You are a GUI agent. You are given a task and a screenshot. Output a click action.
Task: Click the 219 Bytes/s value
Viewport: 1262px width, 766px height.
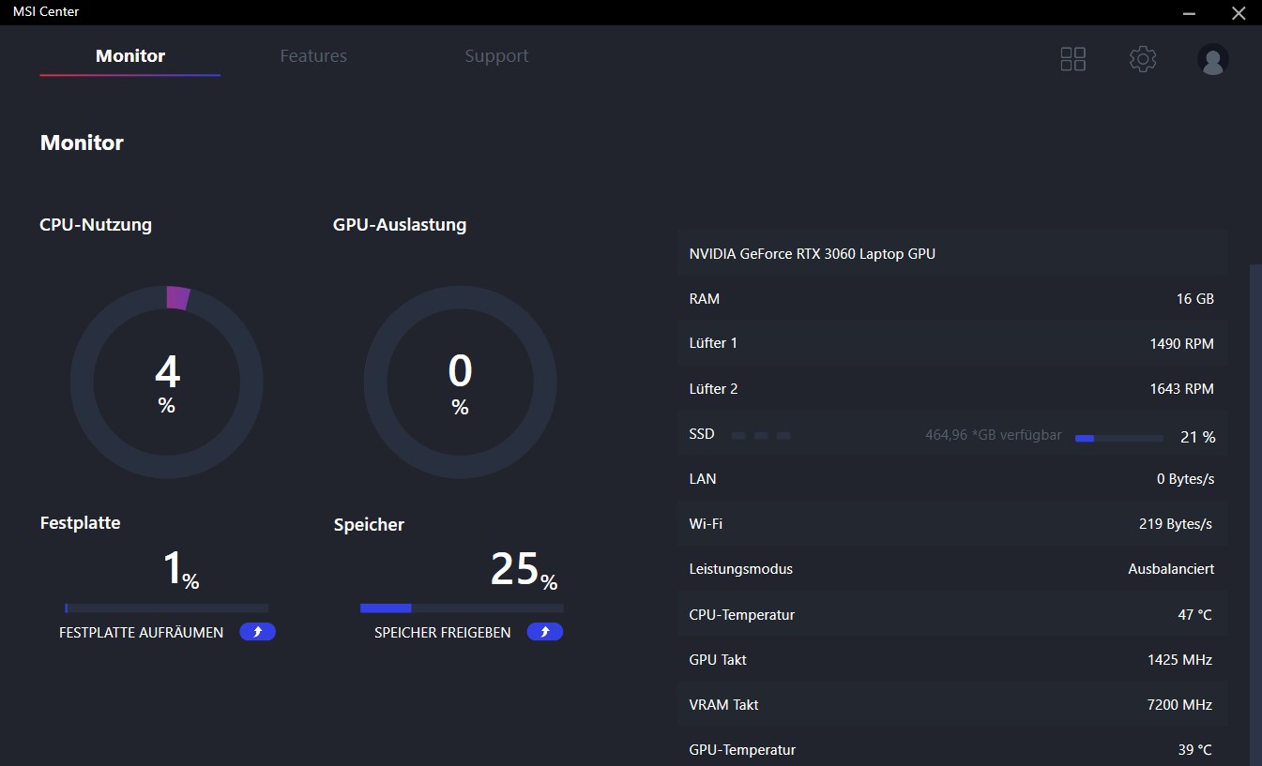[x=1176, y=524]
